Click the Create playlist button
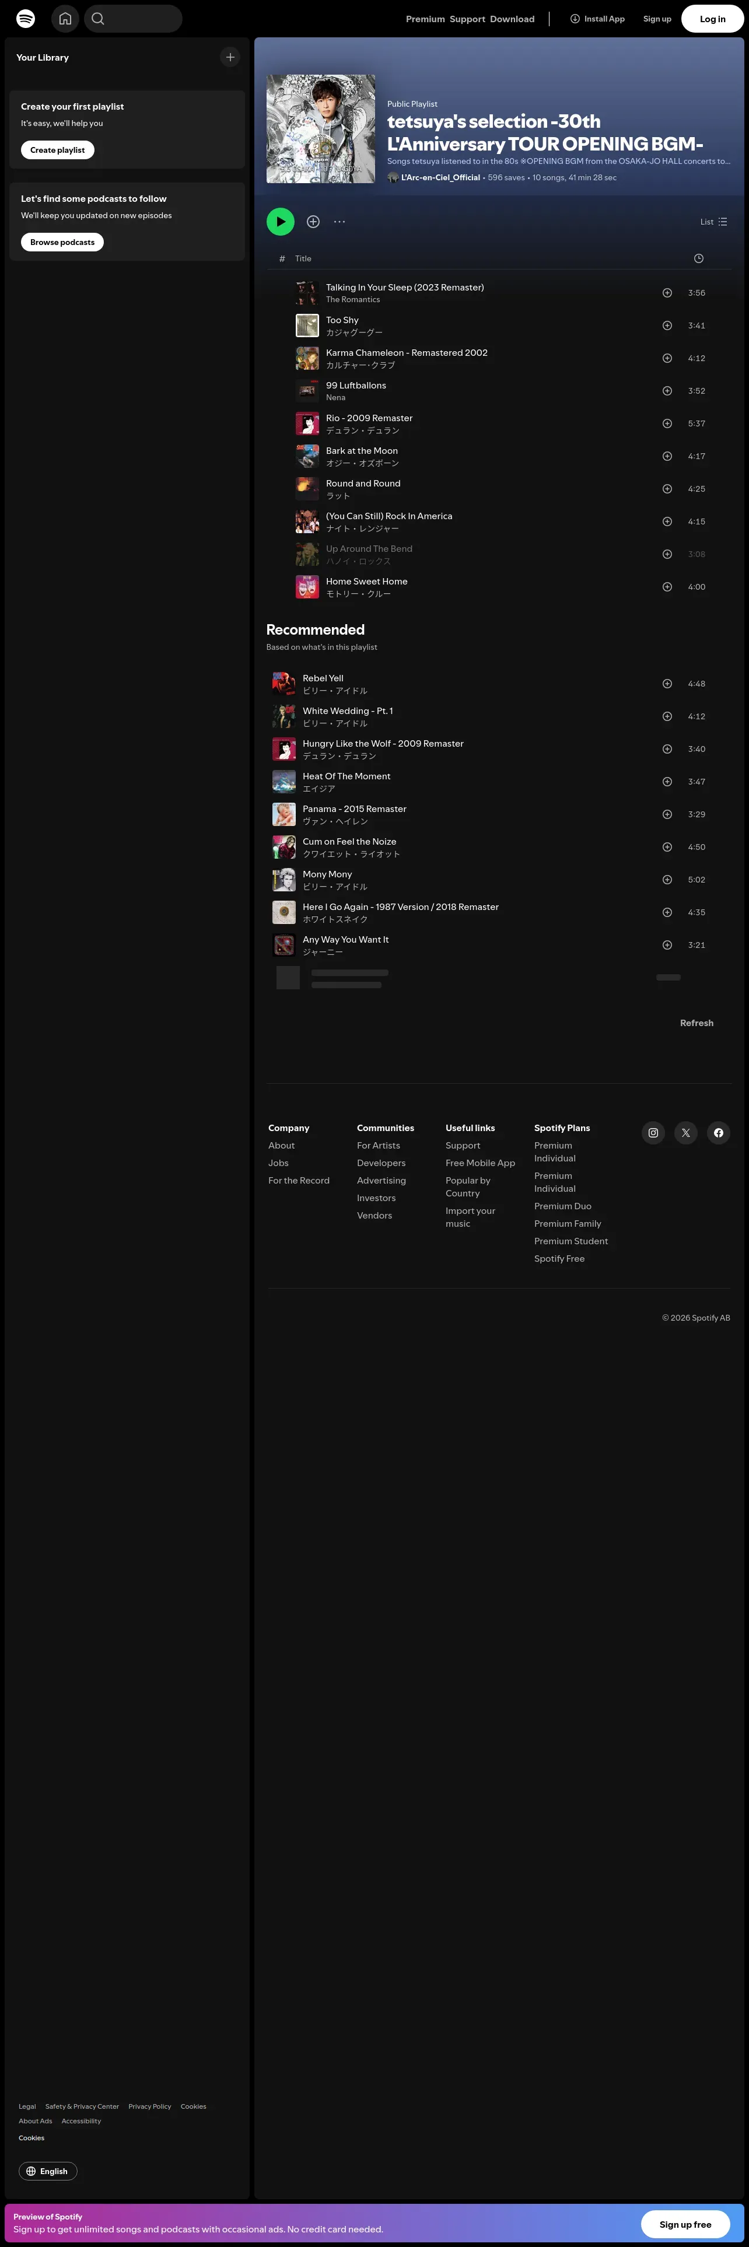749x2247 pixels. tap(58, 150)
